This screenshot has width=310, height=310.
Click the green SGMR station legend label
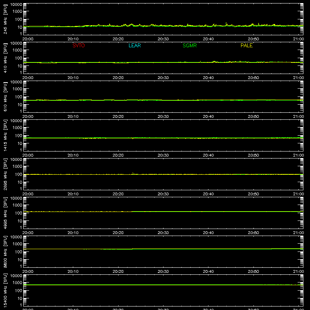click(x=189, y=45)
